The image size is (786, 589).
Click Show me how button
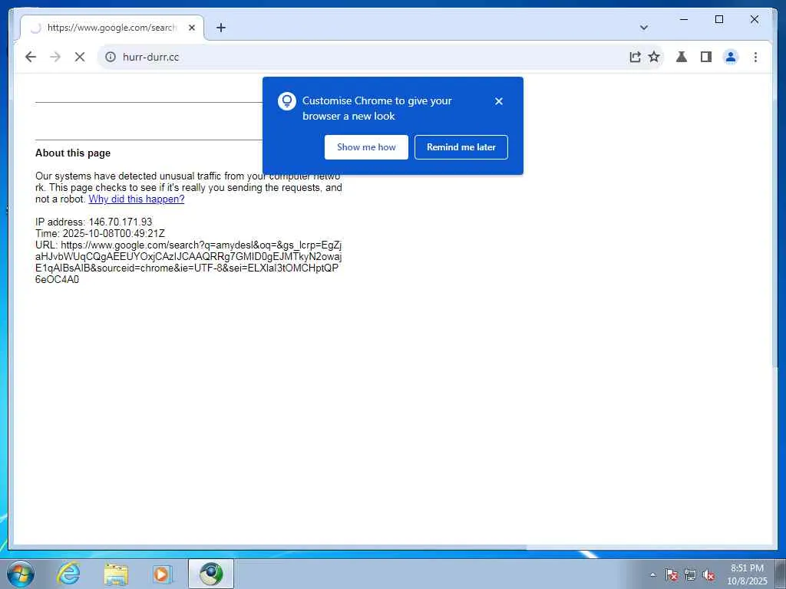[366, 147]
